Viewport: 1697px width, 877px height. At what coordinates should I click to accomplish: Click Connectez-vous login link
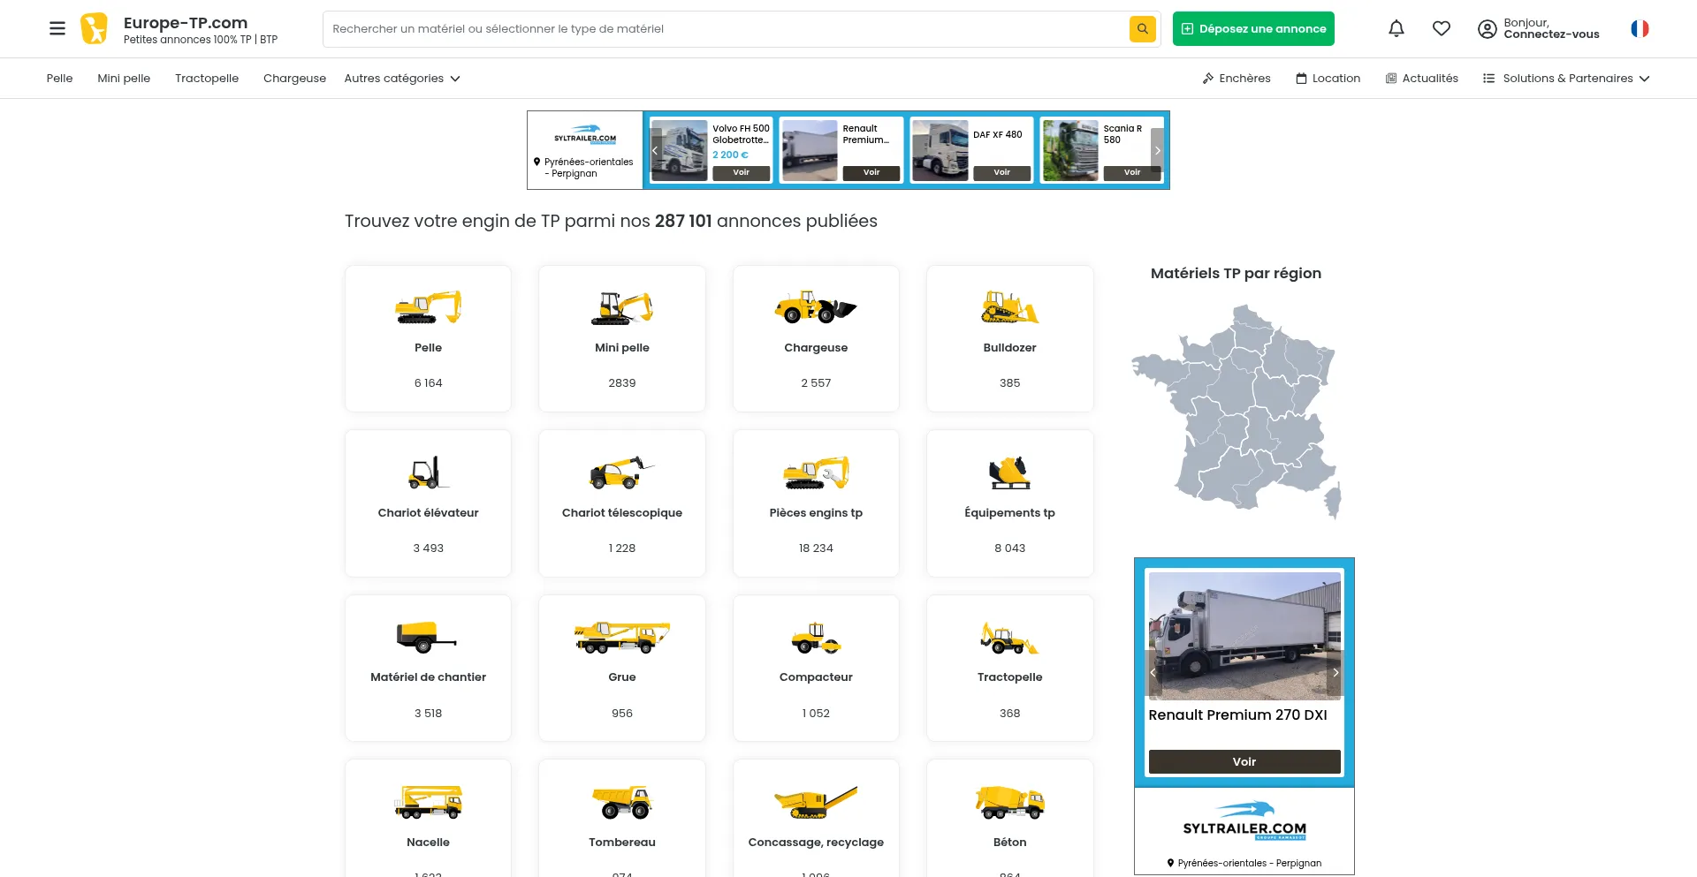click(x=1551, y=34)
